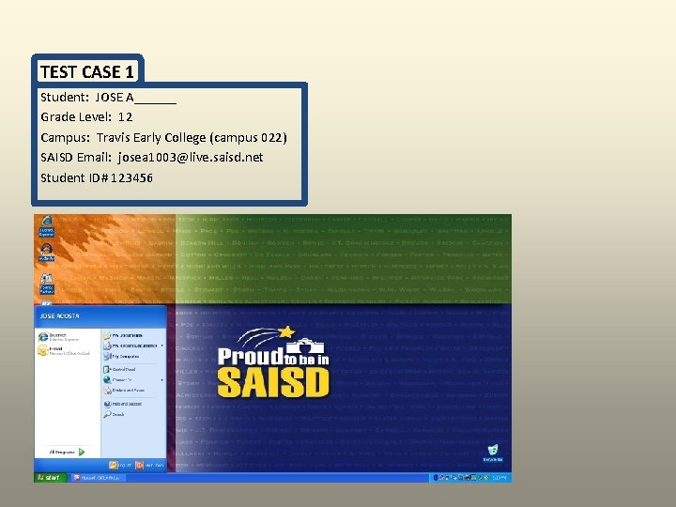Open E-mail Microsoft Office Outlook entry
Image resolution: width=676 pixels, height=507 pixels.
click(x=64, y=351)
